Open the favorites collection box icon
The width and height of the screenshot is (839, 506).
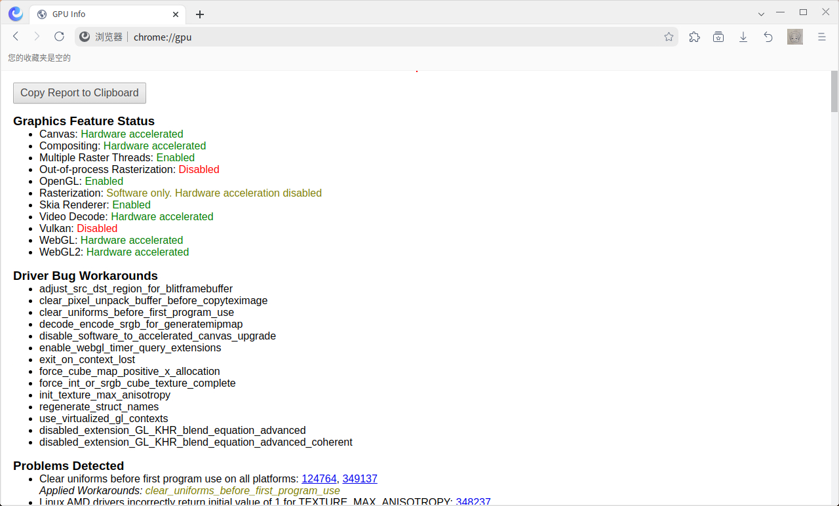point(718,37)
